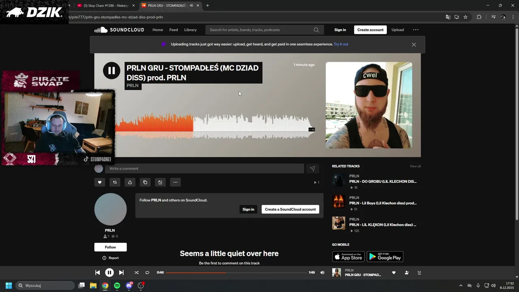Click the DO GROBU track thumbnail
The width and height of the screenshot is (519, 292).
(x=339, y=180)
